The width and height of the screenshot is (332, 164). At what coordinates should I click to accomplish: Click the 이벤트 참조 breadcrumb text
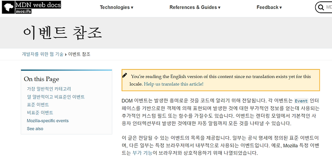click(79, 54)
